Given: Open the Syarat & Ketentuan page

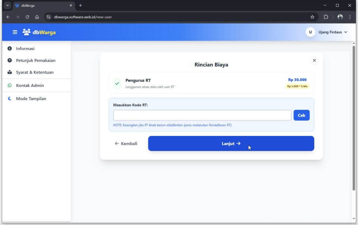Looking at the screenshot, I should [x=35, y=72].
